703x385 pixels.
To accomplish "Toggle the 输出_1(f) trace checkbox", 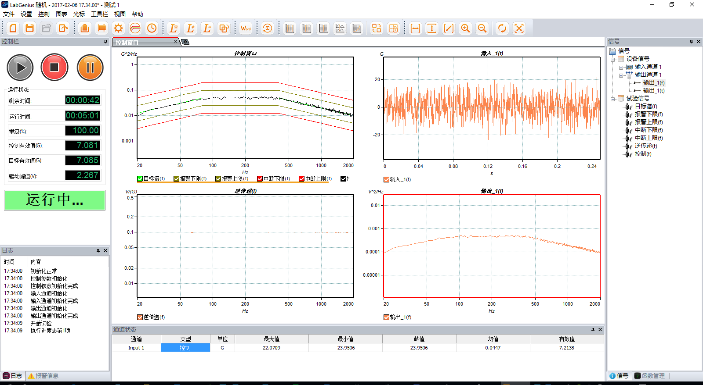I will click(386, 317).
